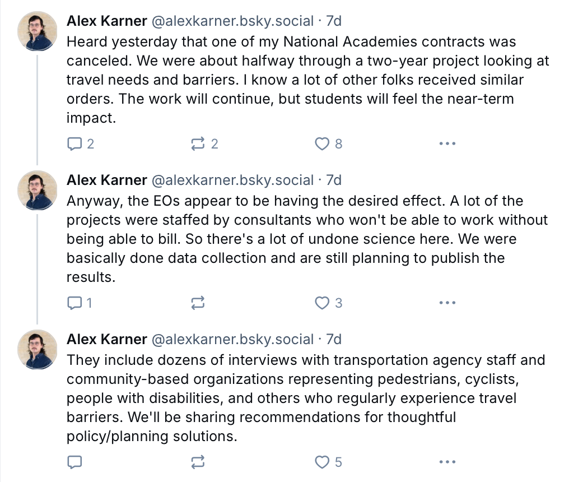Reply to the canceled contract post
The height and width of the screenshot is (482, 569).
[75, 144]
